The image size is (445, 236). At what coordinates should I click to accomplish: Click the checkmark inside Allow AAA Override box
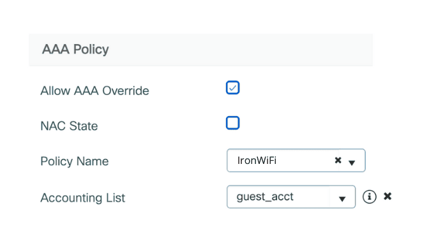pos(233,88)
